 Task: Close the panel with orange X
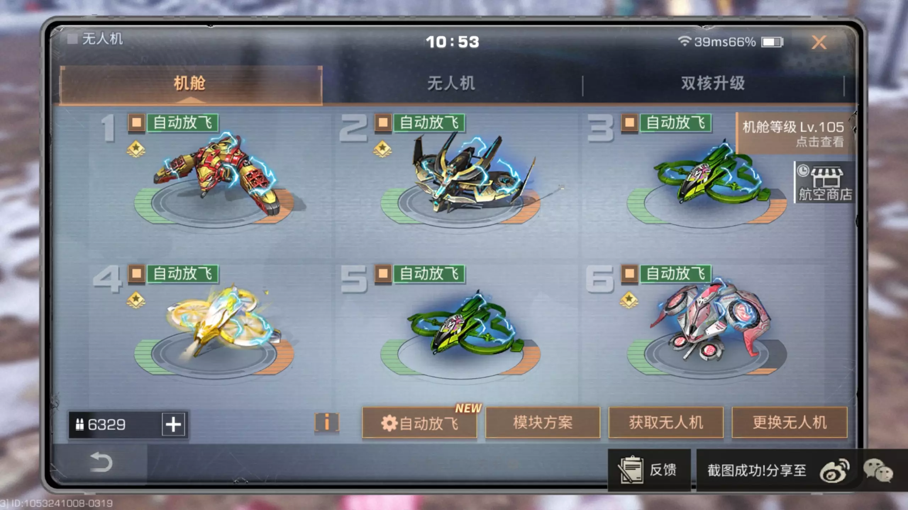click(819, 42)
